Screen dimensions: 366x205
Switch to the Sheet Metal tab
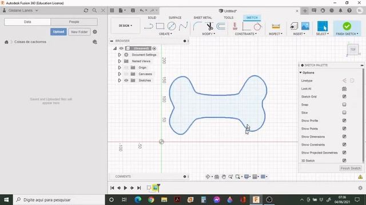[202, 18]
